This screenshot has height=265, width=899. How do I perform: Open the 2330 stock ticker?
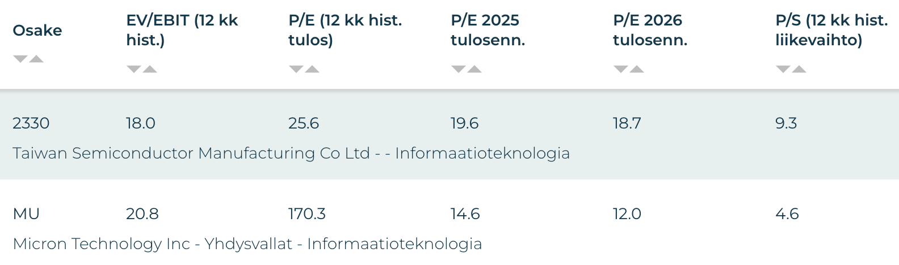tap(31, 123)
